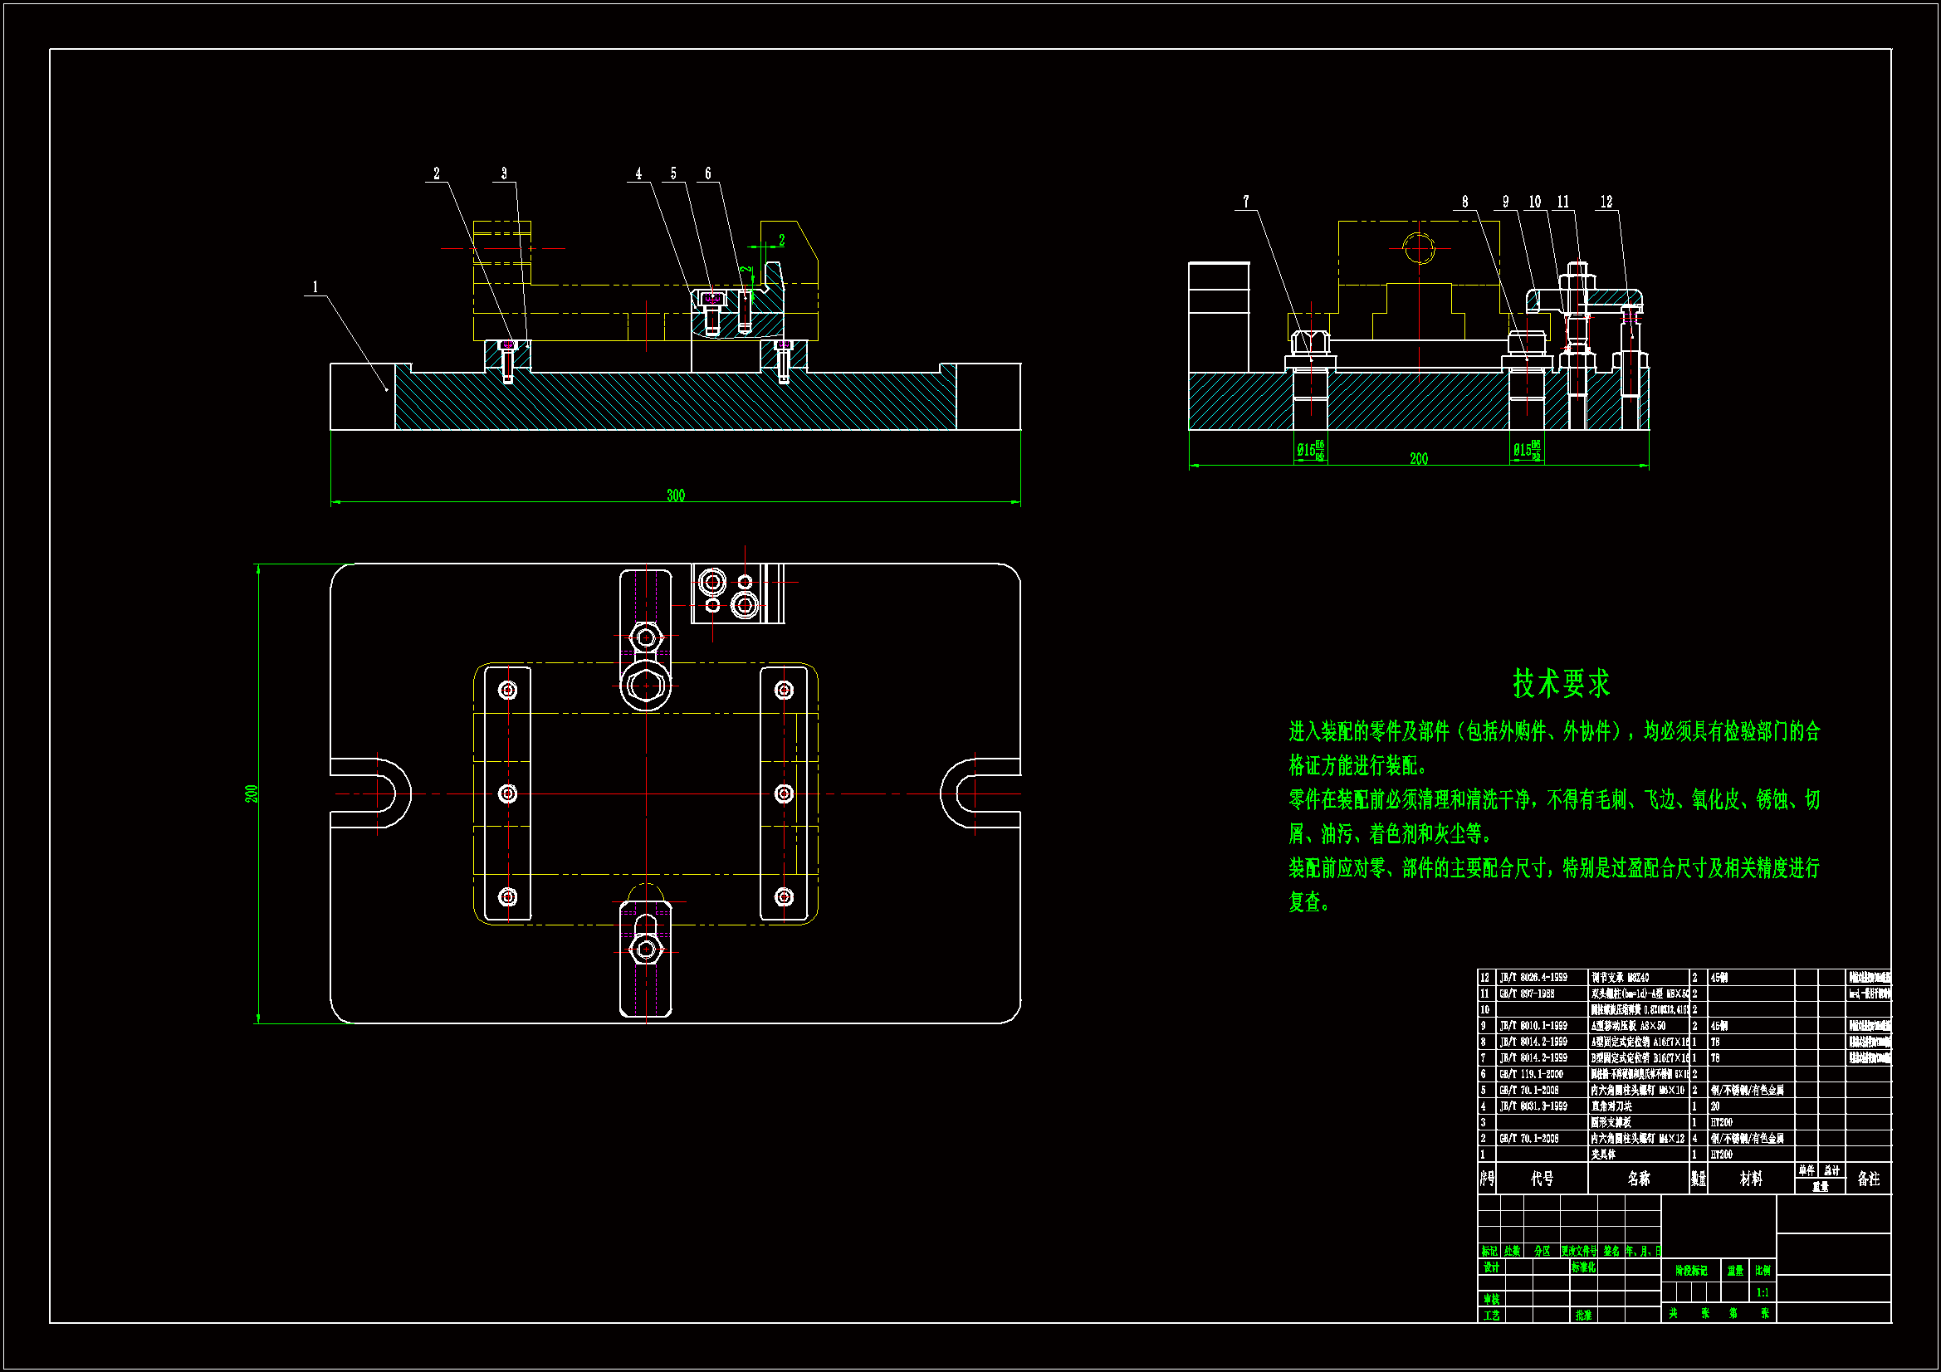The image size is (1941, 1372).
Task: Select the 阶段标记 label in title block
Action: [x=1692, y=1271]
